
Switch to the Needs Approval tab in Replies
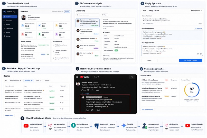pos(16,80)
